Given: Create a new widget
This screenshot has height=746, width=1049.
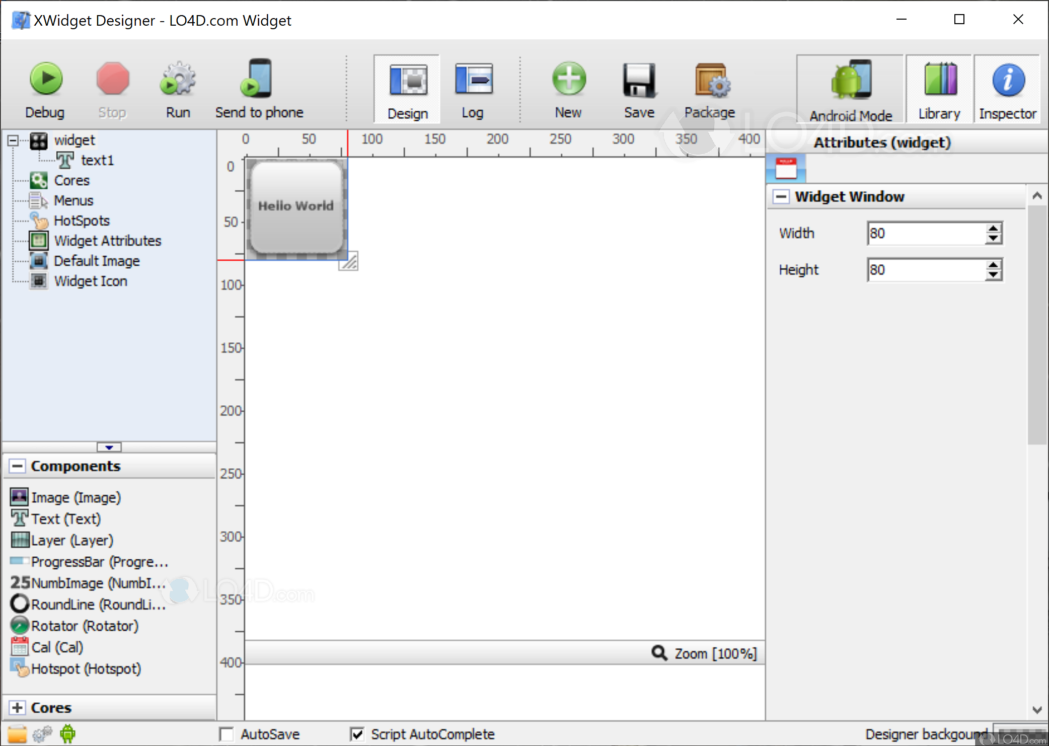Looking at the screenshot, I should [568, 88].
